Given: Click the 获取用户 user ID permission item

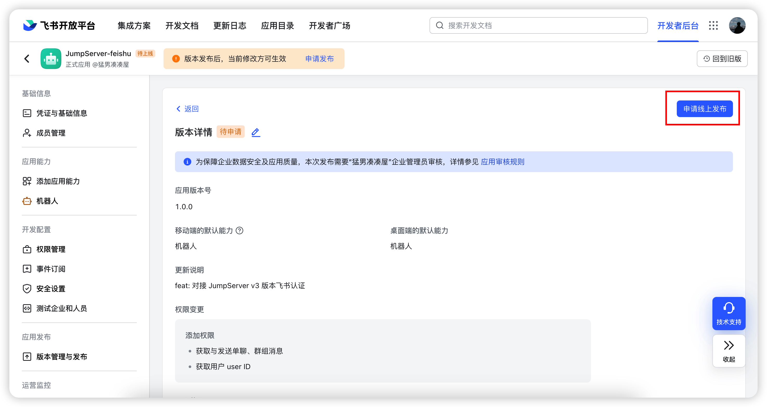Looking at the screenshot, I should [223, 367].
